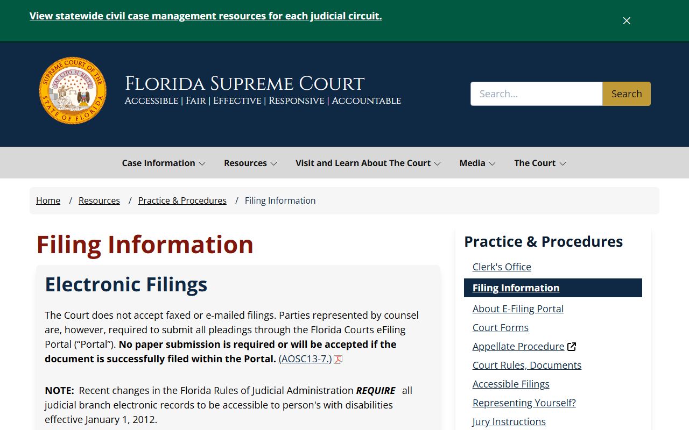Click the PDF icon after AOSC13-7

(x=338, y=359)
